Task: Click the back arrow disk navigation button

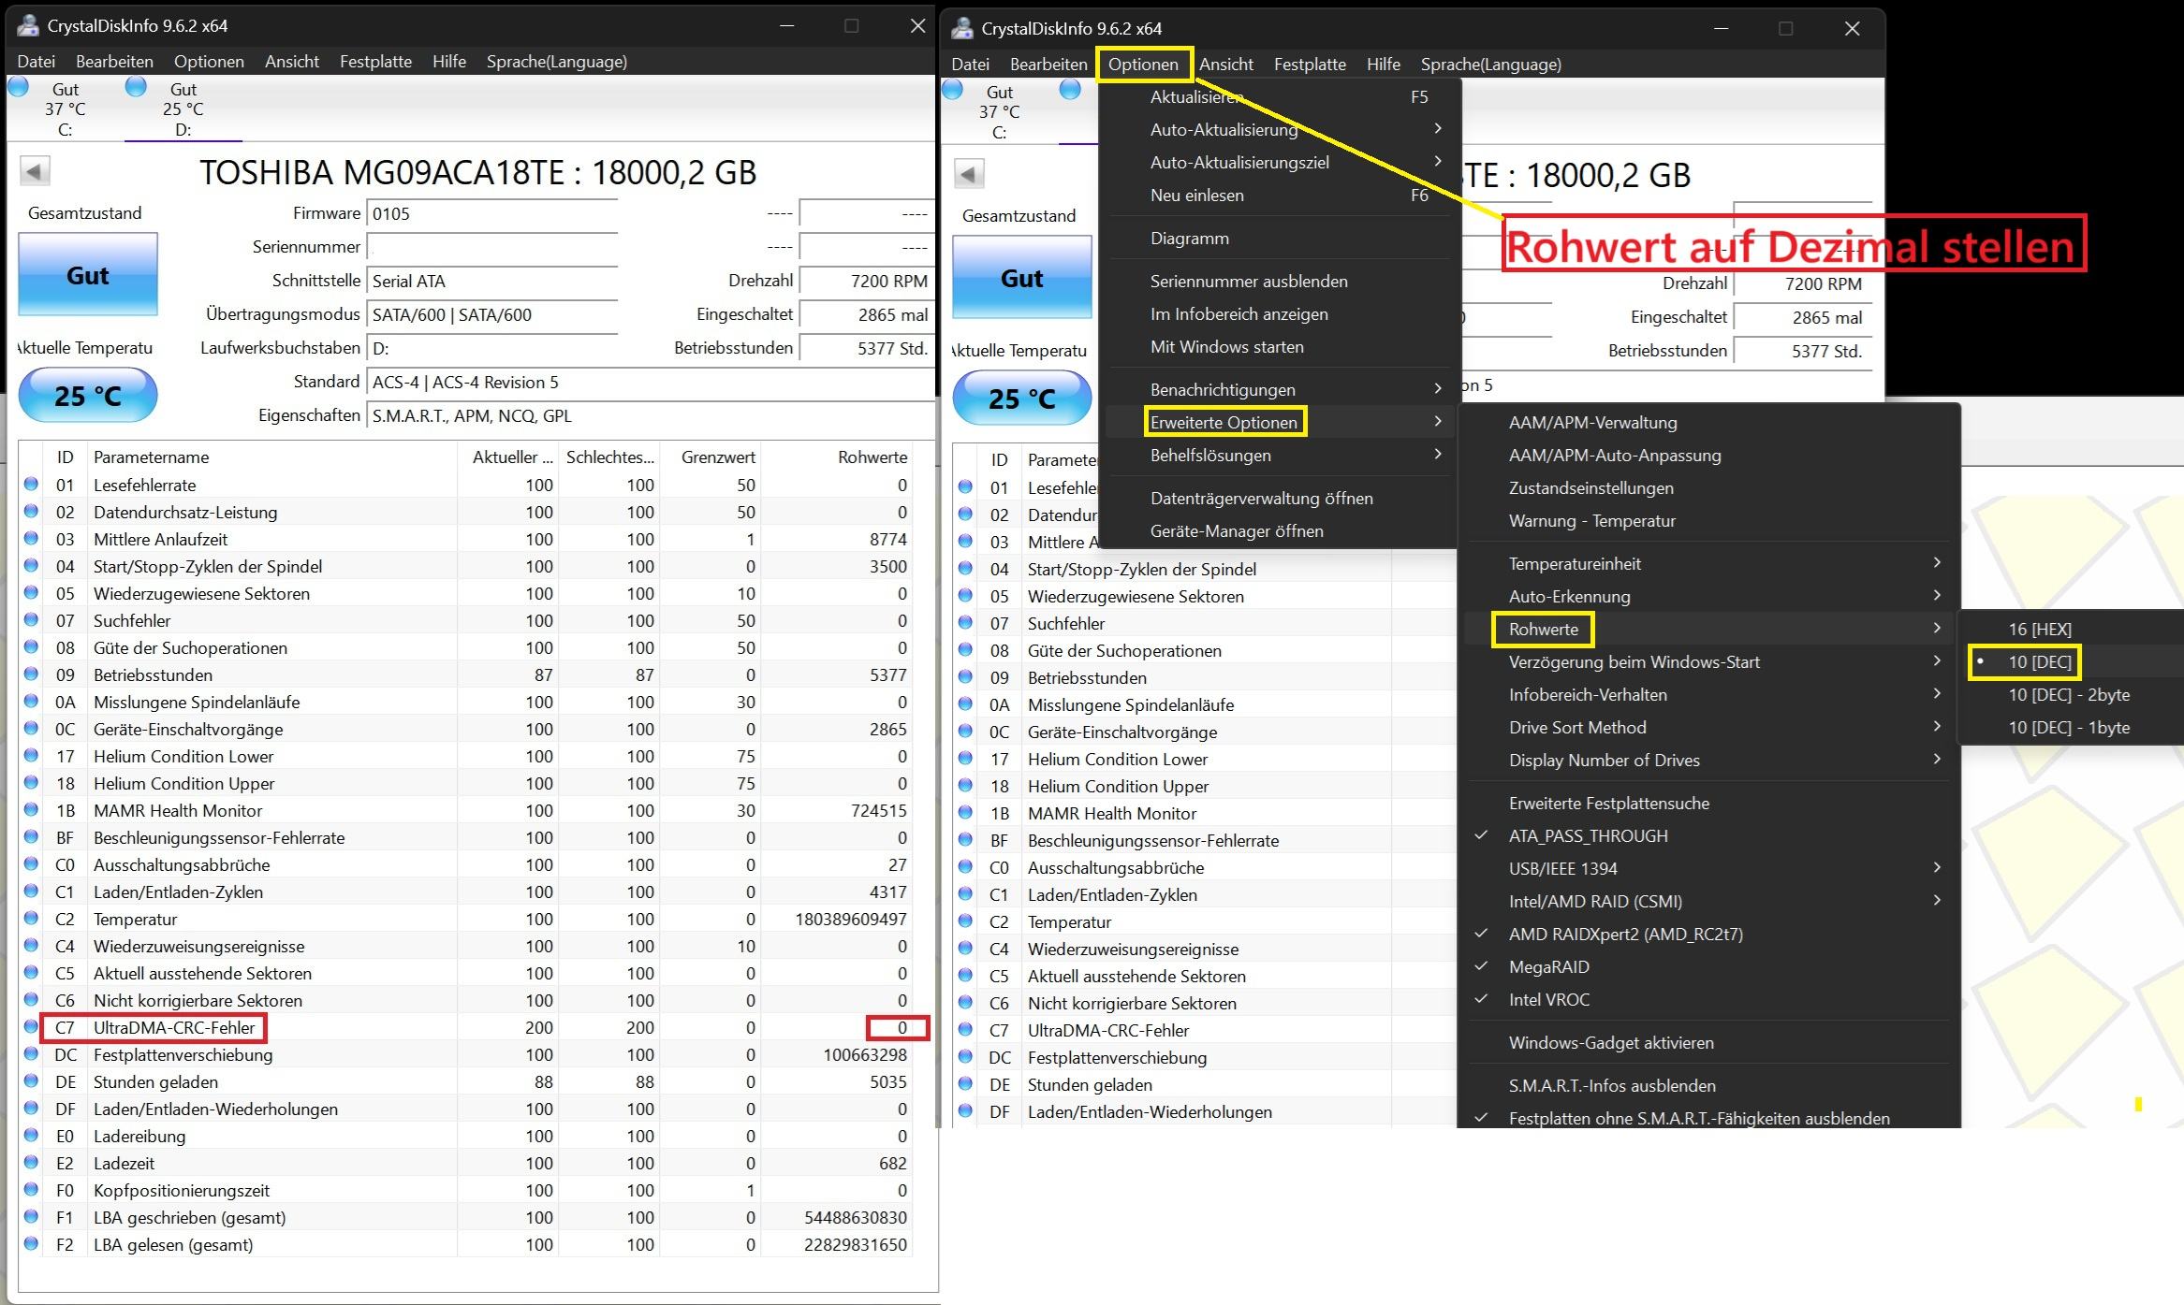Action: coord(35,171)
